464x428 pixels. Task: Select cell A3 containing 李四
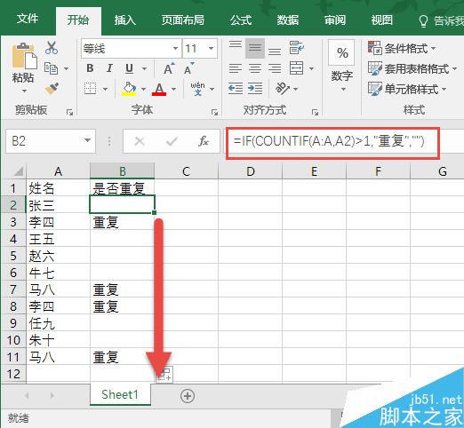(x=58, y=222)
